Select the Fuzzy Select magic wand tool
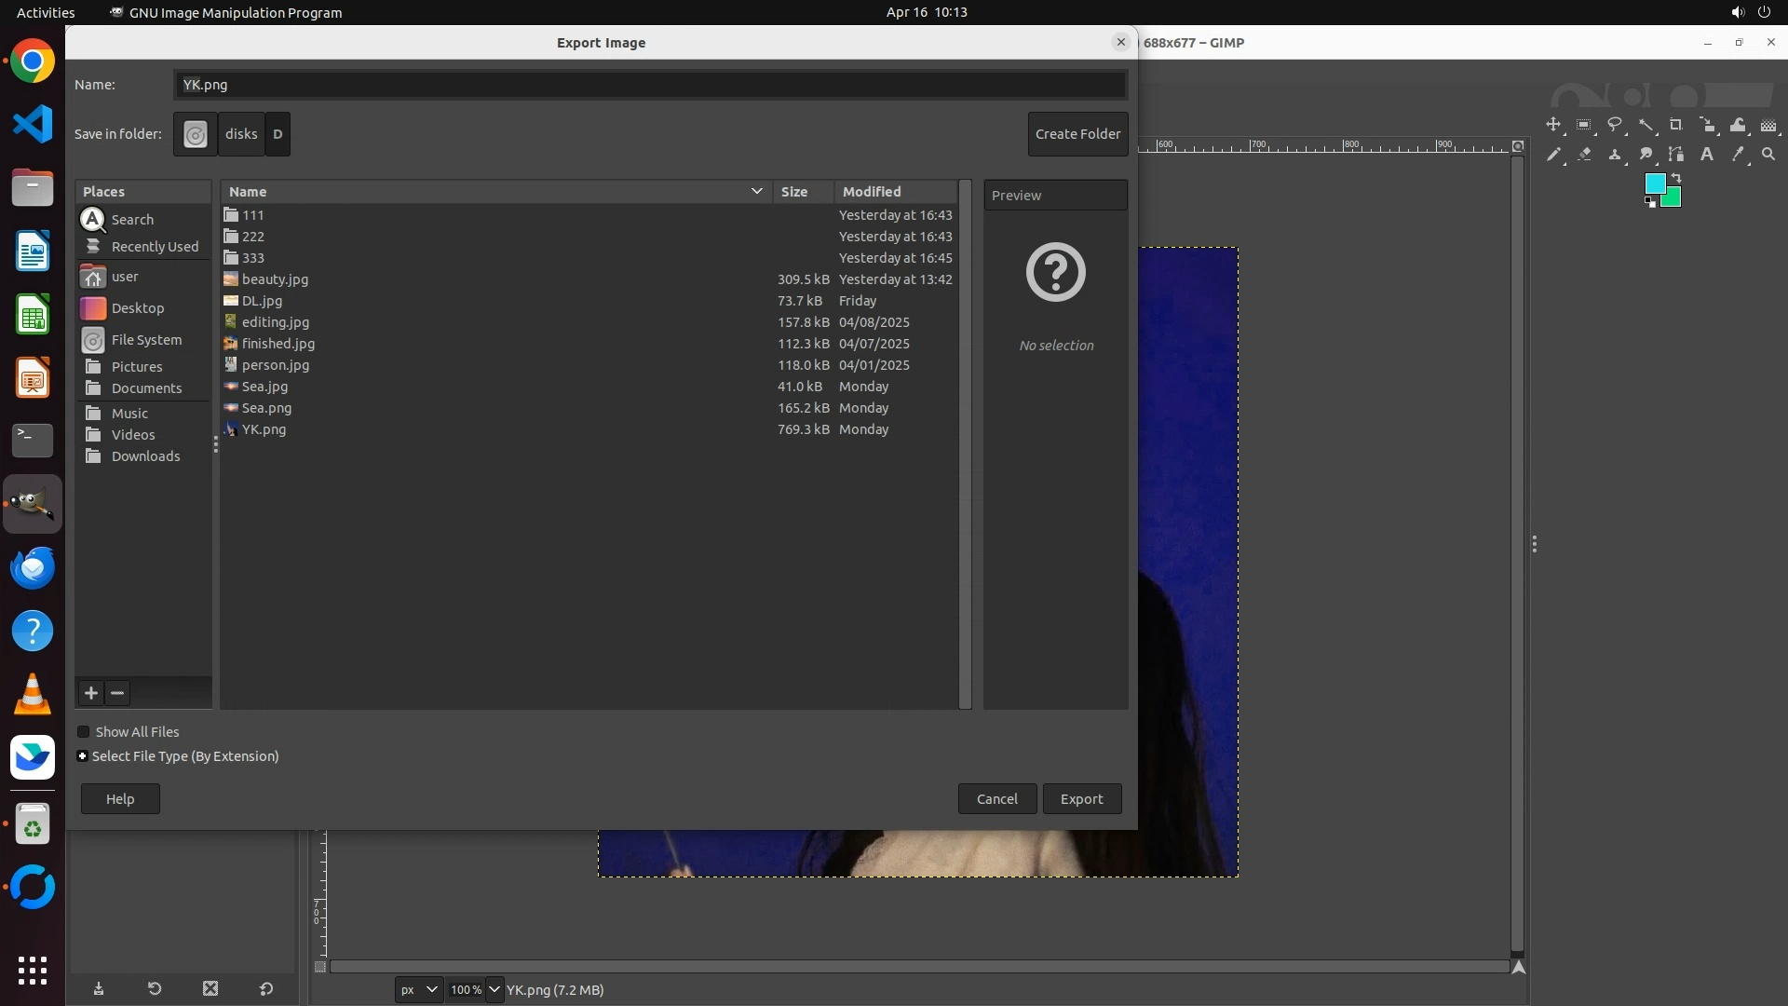 point(1646,125)
